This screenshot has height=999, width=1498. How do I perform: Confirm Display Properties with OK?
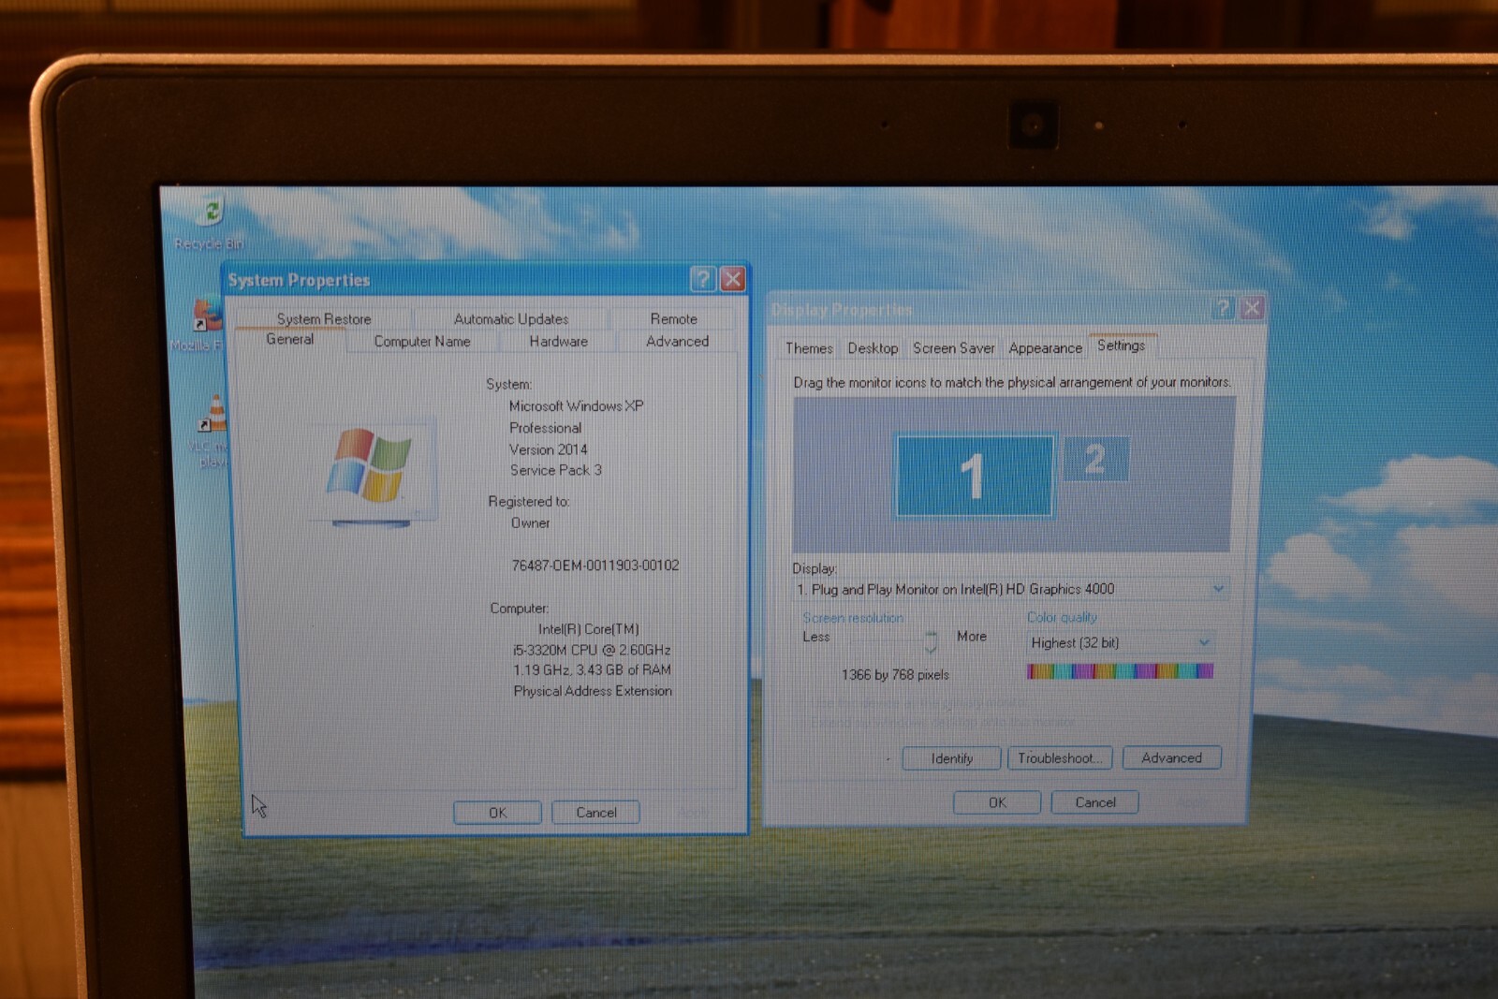click(x=997, y=802)
